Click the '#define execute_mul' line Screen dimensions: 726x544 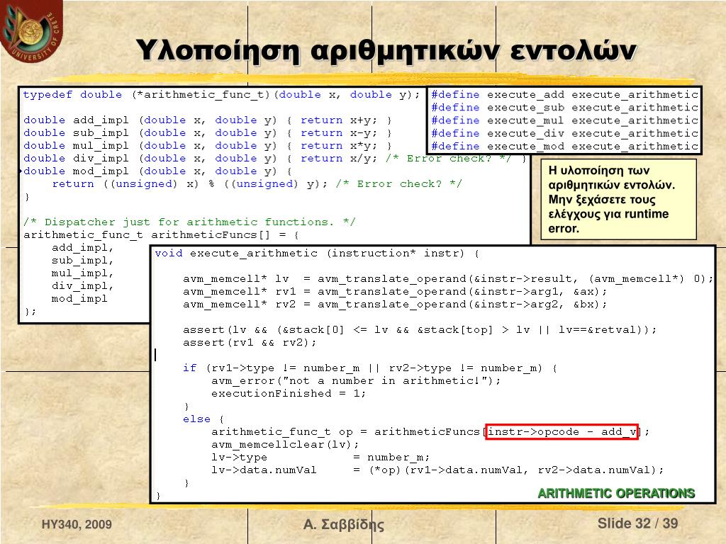(x=564, y=120)
